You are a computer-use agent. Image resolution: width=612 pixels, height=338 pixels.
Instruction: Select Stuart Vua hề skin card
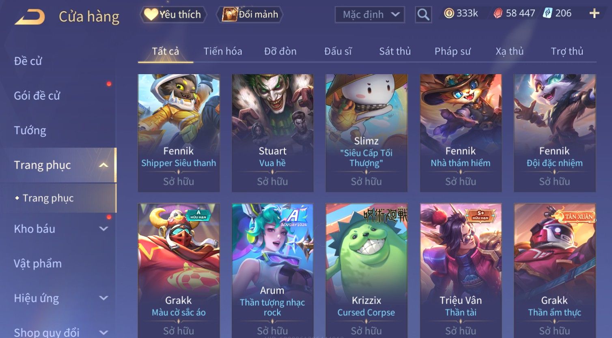click(272, 133)
